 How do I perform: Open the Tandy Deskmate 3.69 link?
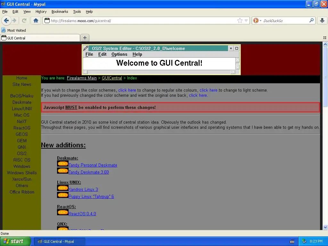tap(89, 172)
